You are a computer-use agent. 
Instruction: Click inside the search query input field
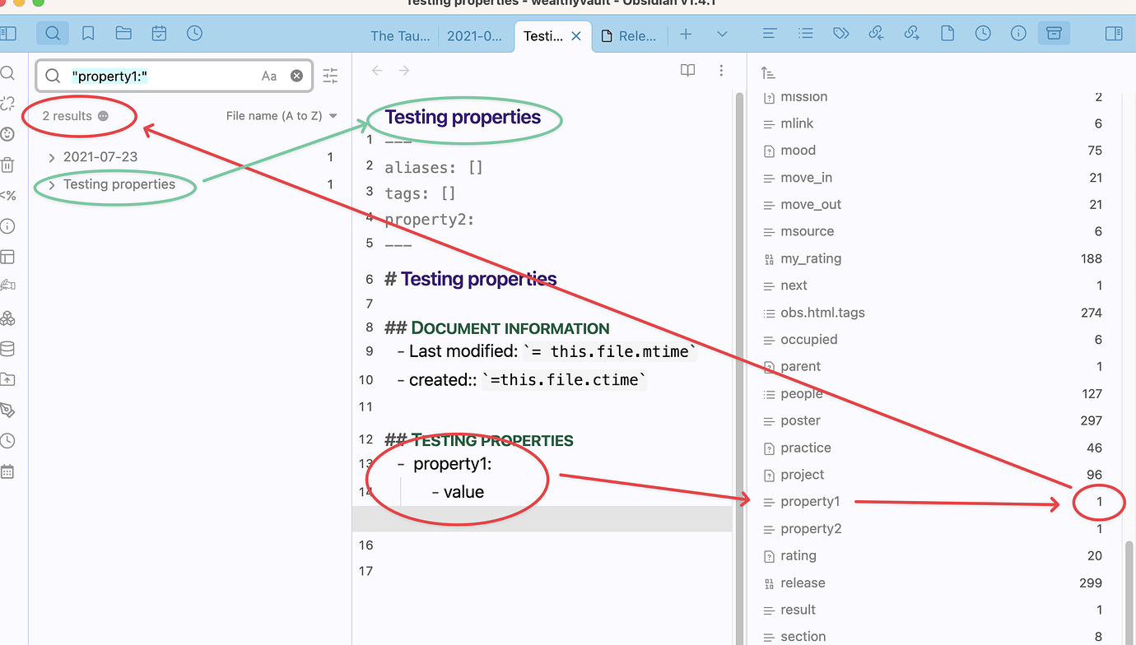(165, 75)
